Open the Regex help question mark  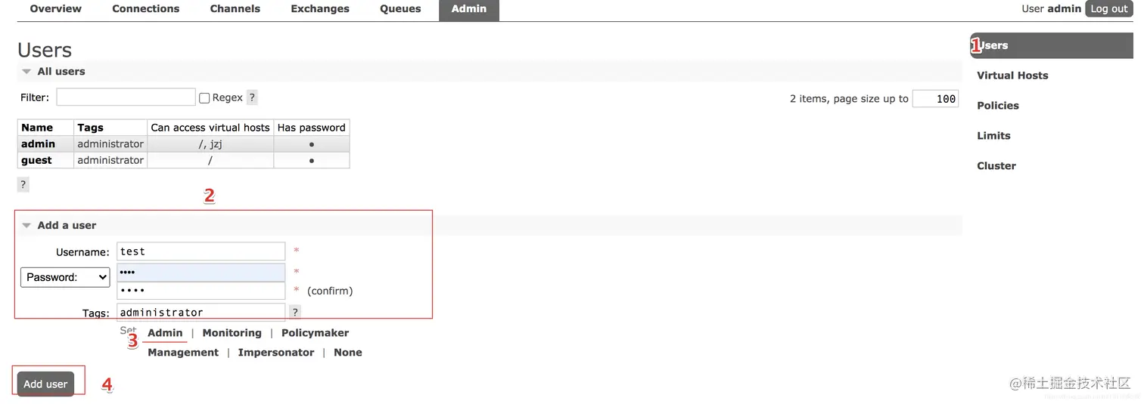click(252, 97)
